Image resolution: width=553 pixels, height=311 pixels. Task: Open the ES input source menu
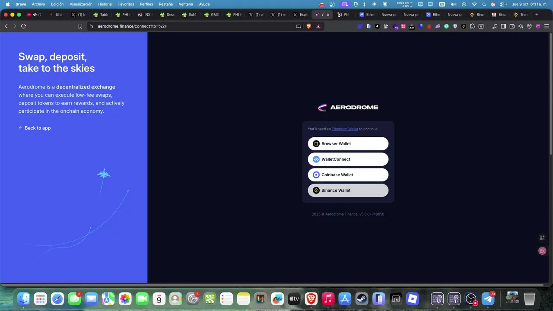coord(442,4)
